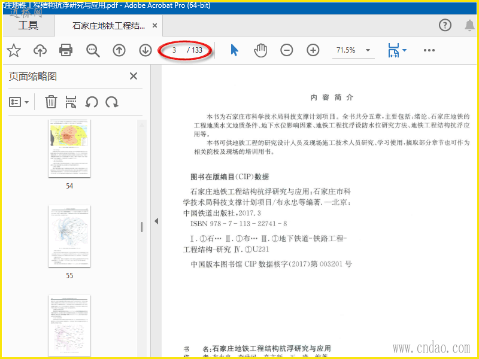Print the document using printer icon
The image size is (479, 359).
66,50
